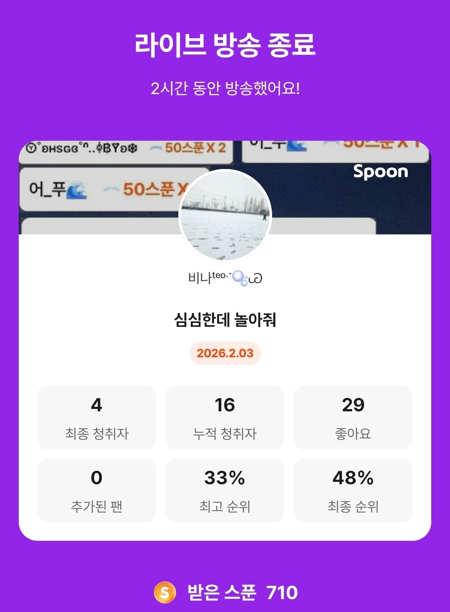Select the 최종 순위 48% card
Image resolution: width=450 pixels, height=612 pixels.
(x=353, y=490)
